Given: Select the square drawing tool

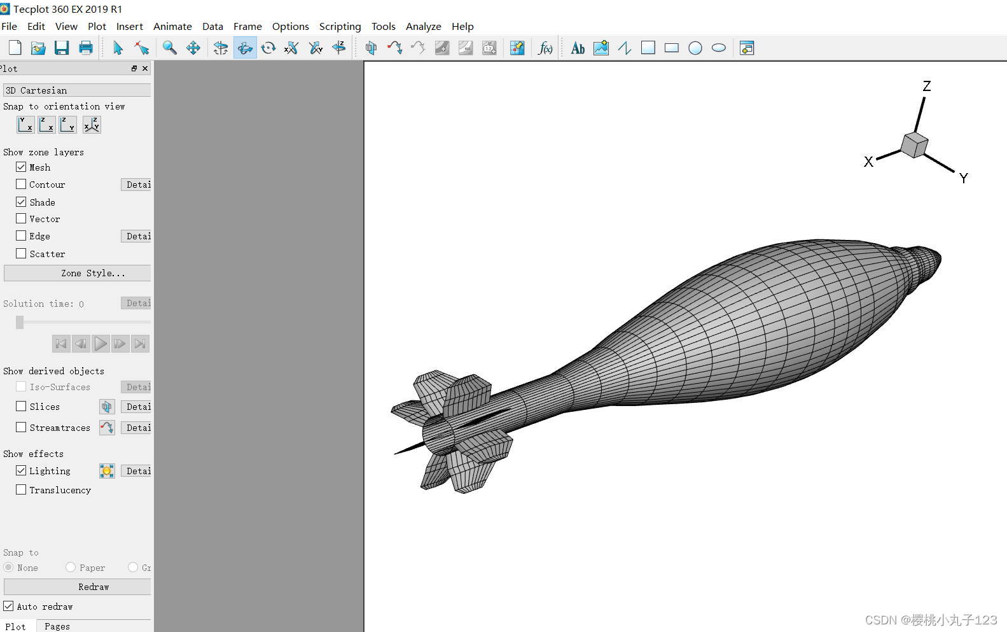Looking at the screenshot, I should (x=648, y=48).
